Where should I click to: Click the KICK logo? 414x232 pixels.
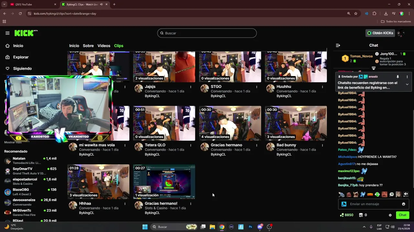(26, 33)
